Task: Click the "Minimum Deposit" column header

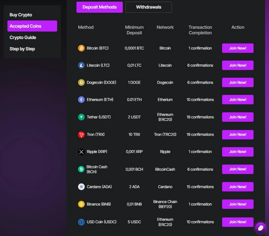Action: pyautogui.click(x=134, y=30)
